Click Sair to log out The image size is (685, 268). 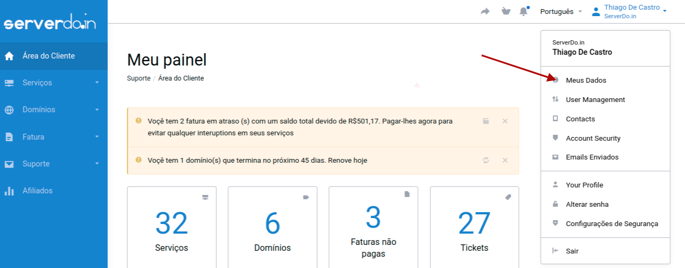[572, 251]
